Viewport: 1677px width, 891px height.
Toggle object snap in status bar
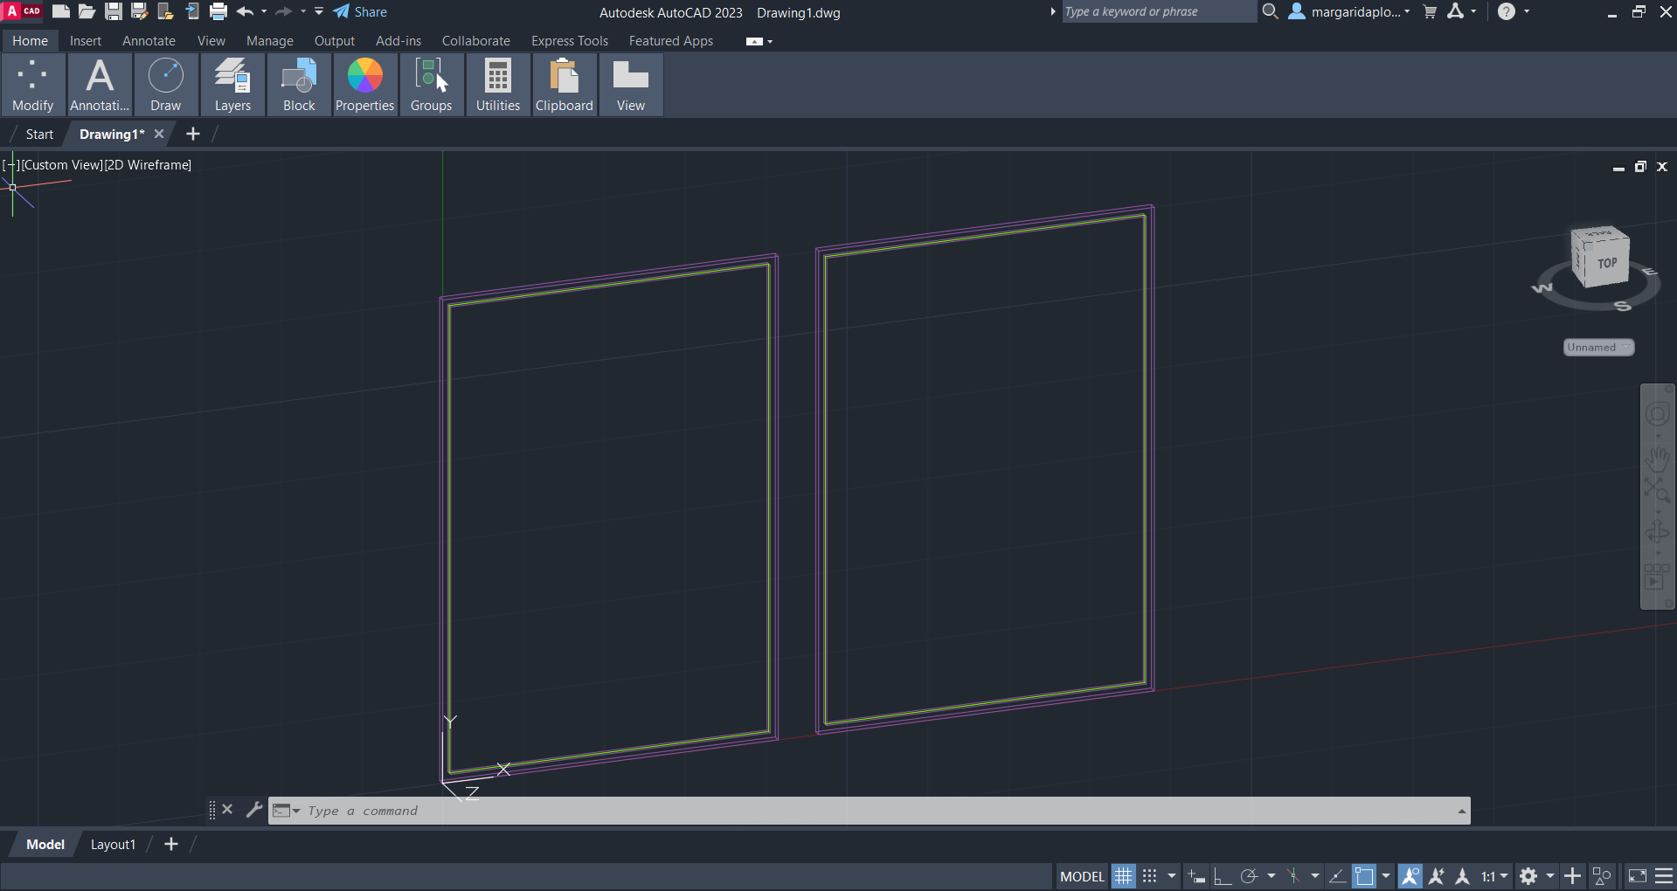pos(1364,876)
